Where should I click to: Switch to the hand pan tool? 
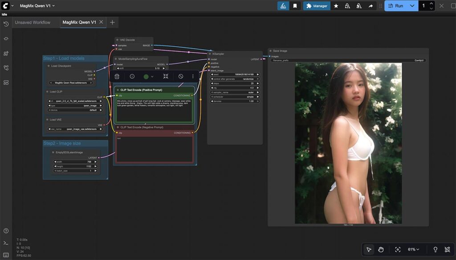click(381, 249)
